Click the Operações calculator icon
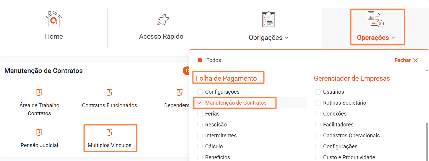Viewport: 429px width, 161px height. pos(375,19)
